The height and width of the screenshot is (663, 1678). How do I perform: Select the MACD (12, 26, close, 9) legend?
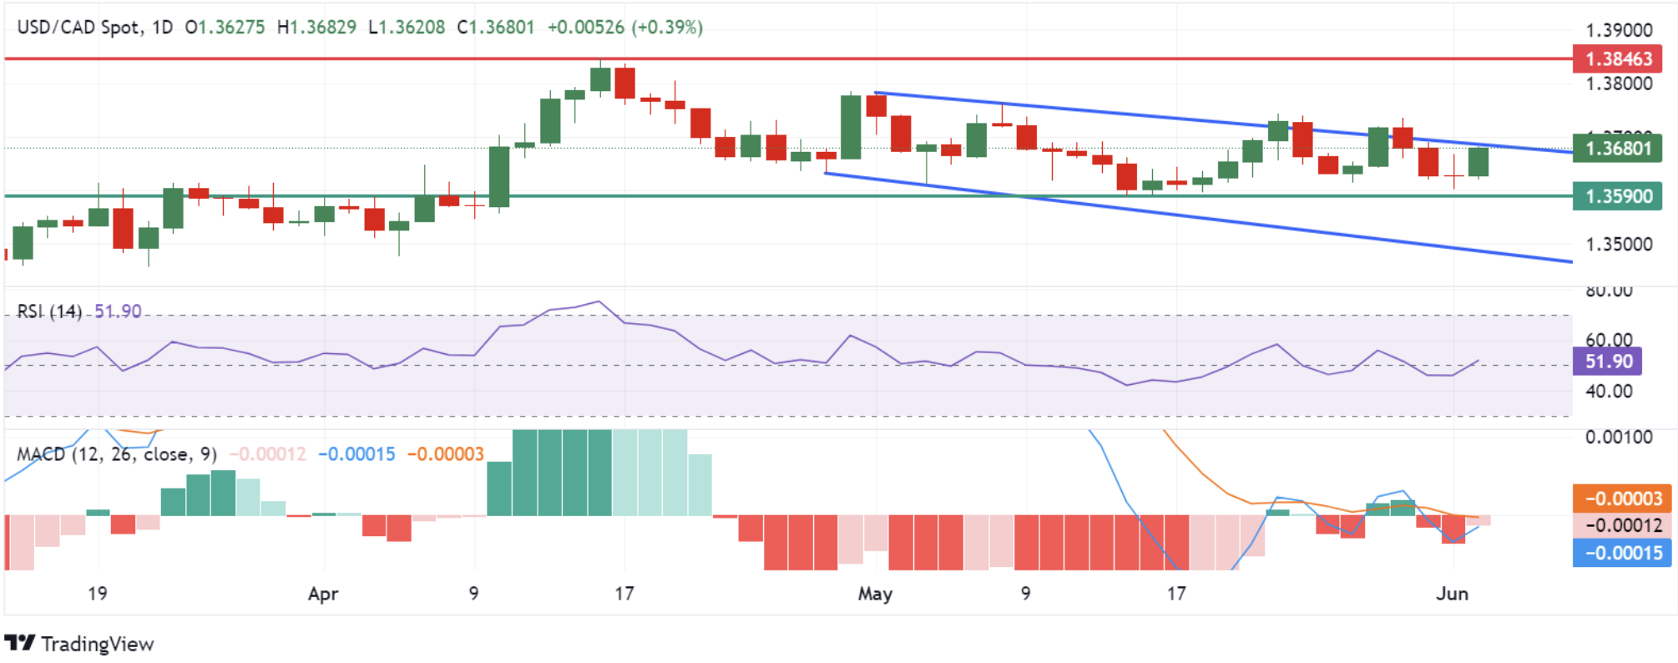pos(117,454)
